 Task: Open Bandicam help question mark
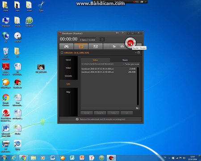coord(123,33)
